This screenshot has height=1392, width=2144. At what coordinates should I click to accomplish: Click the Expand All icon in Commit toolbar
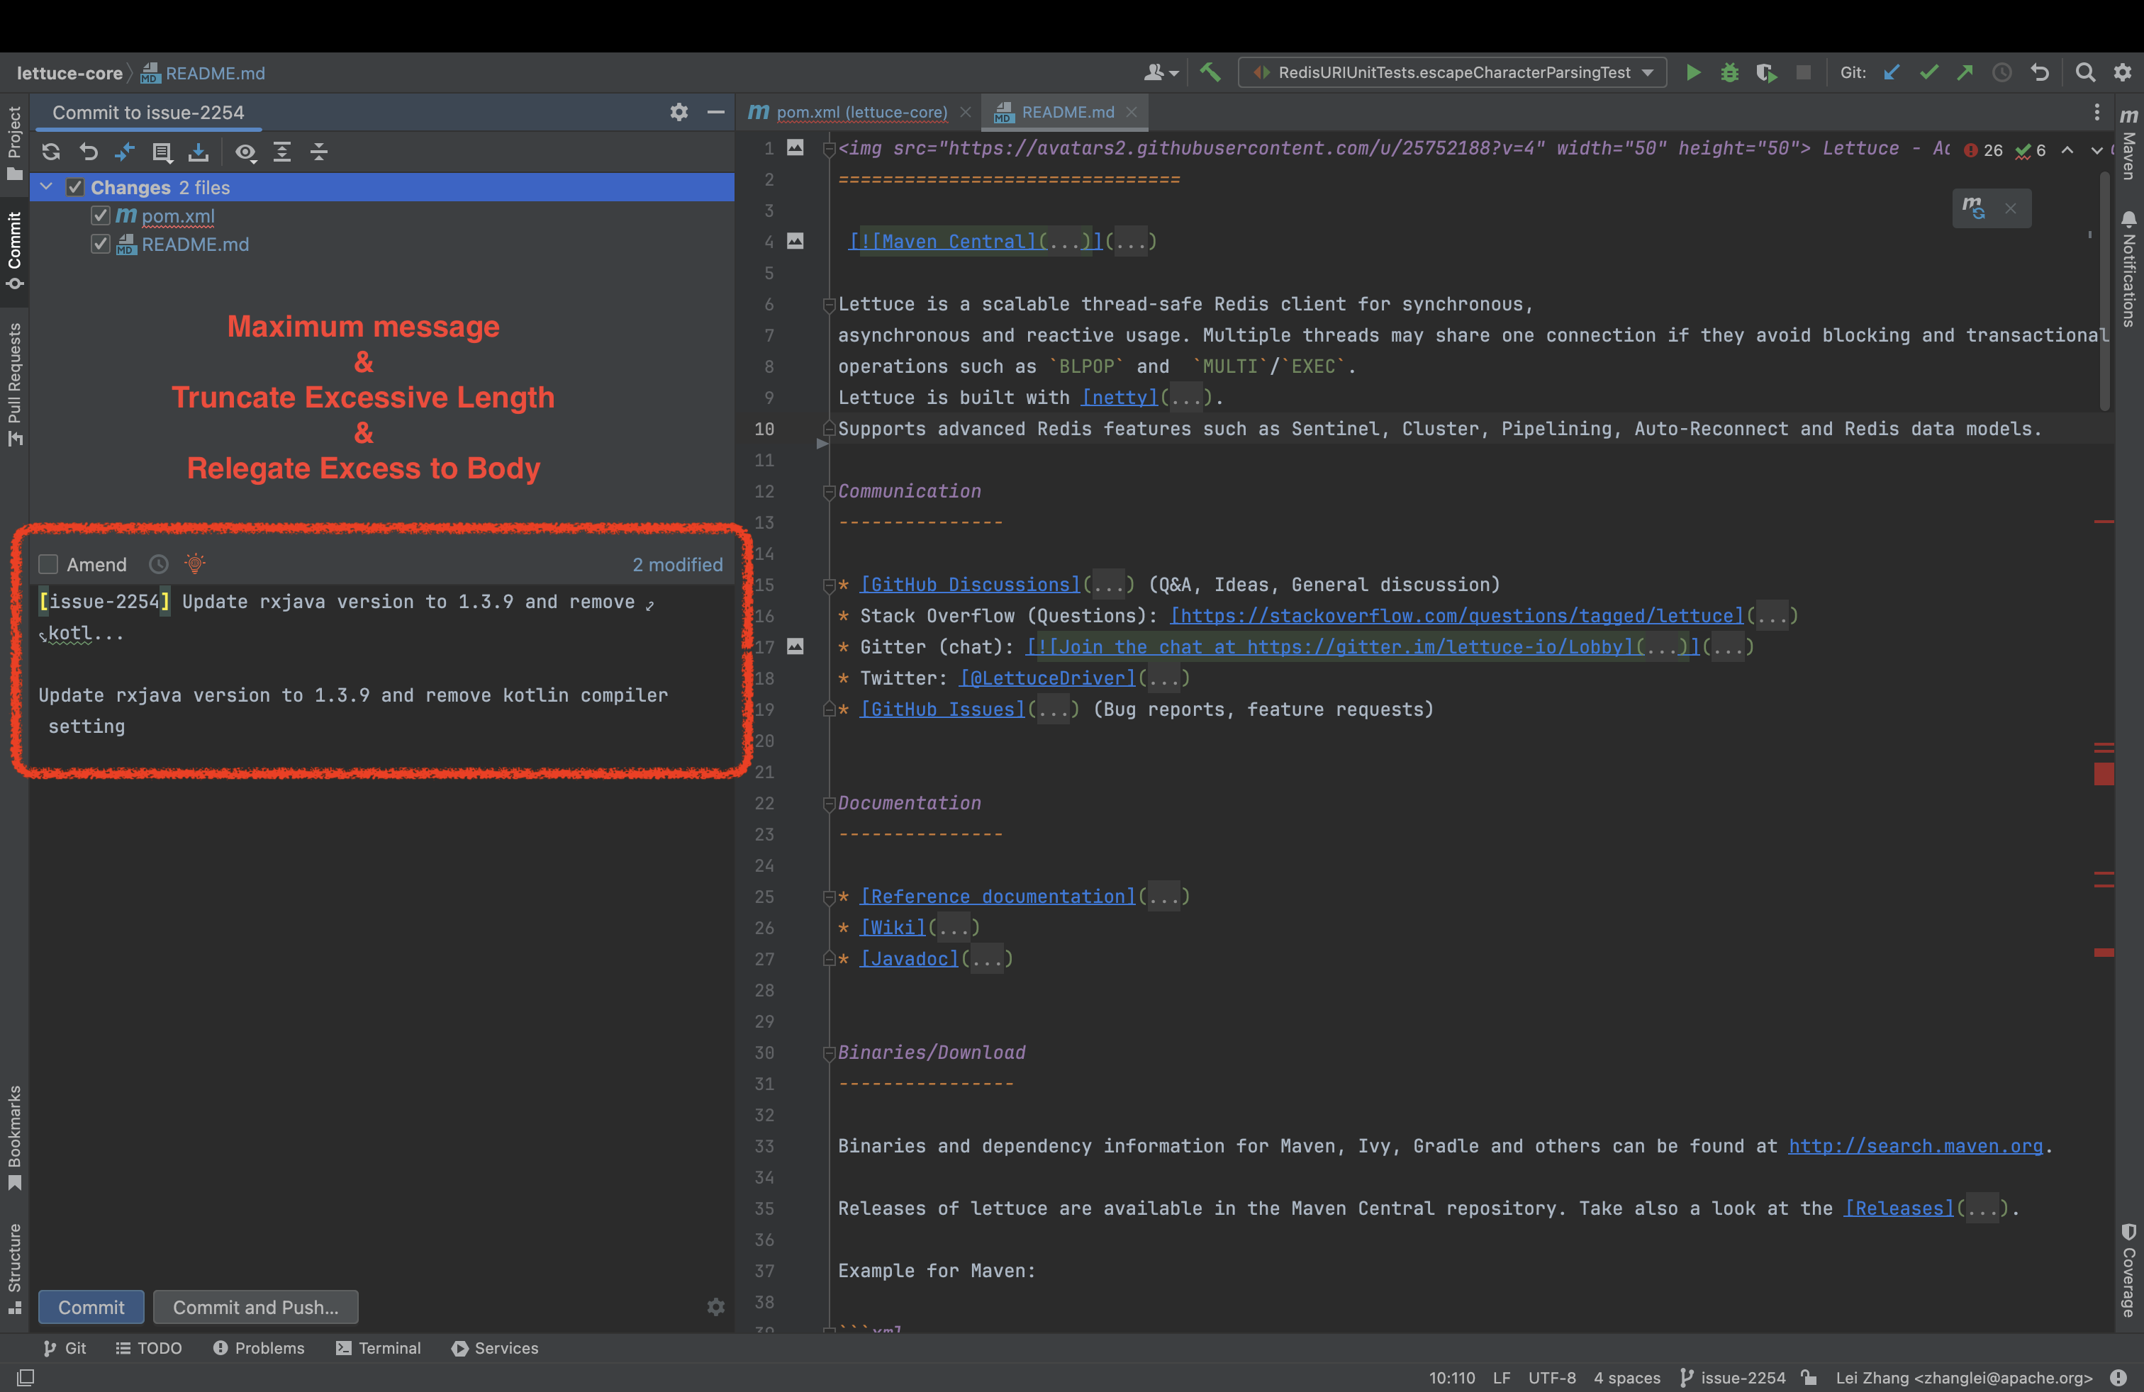click(282, 151)
